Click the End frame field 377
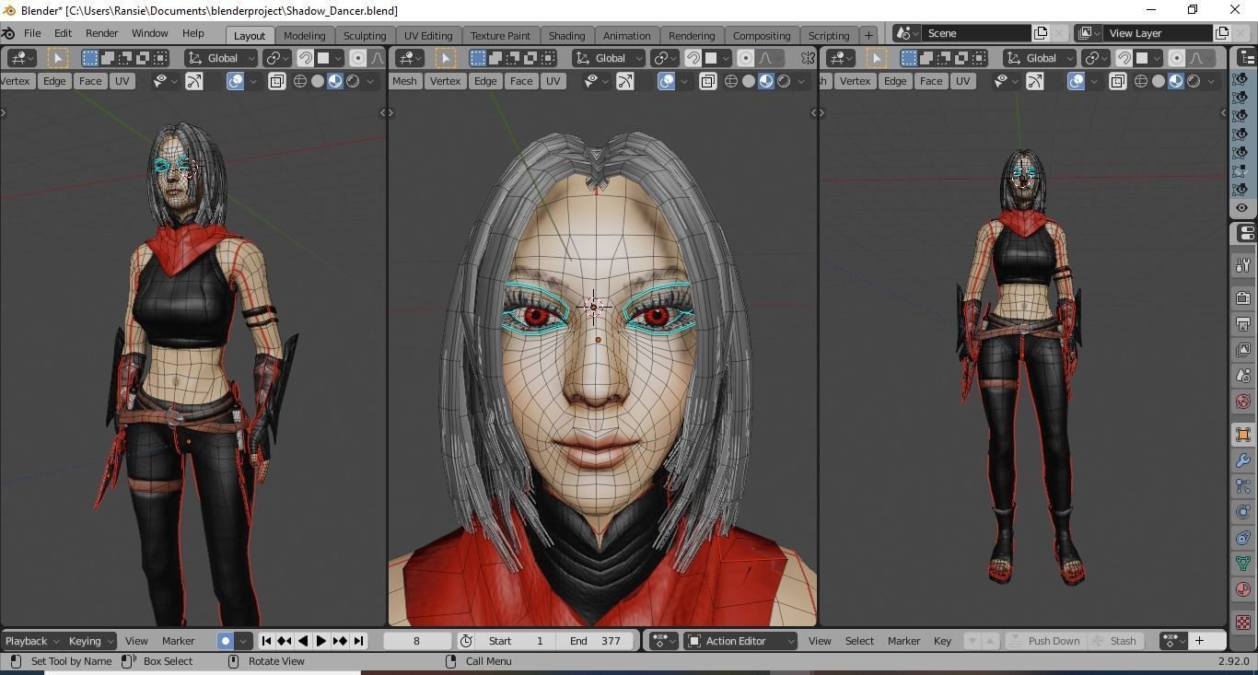Viewport: 1258px width, 675px height. (x=596, y=641)
